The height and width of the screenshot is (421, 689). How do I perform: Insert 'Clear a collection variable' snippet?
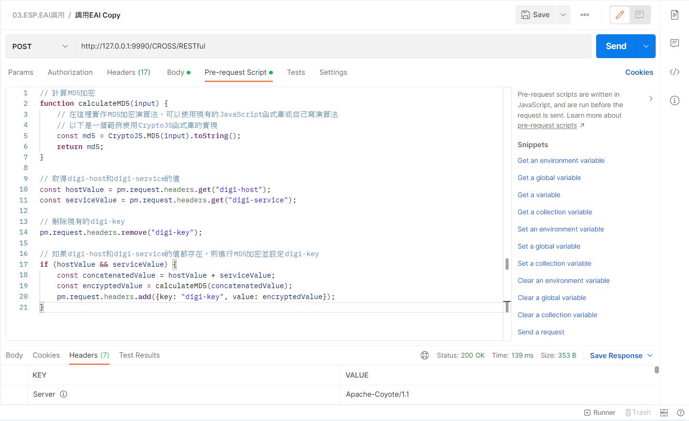pos(557,315)
